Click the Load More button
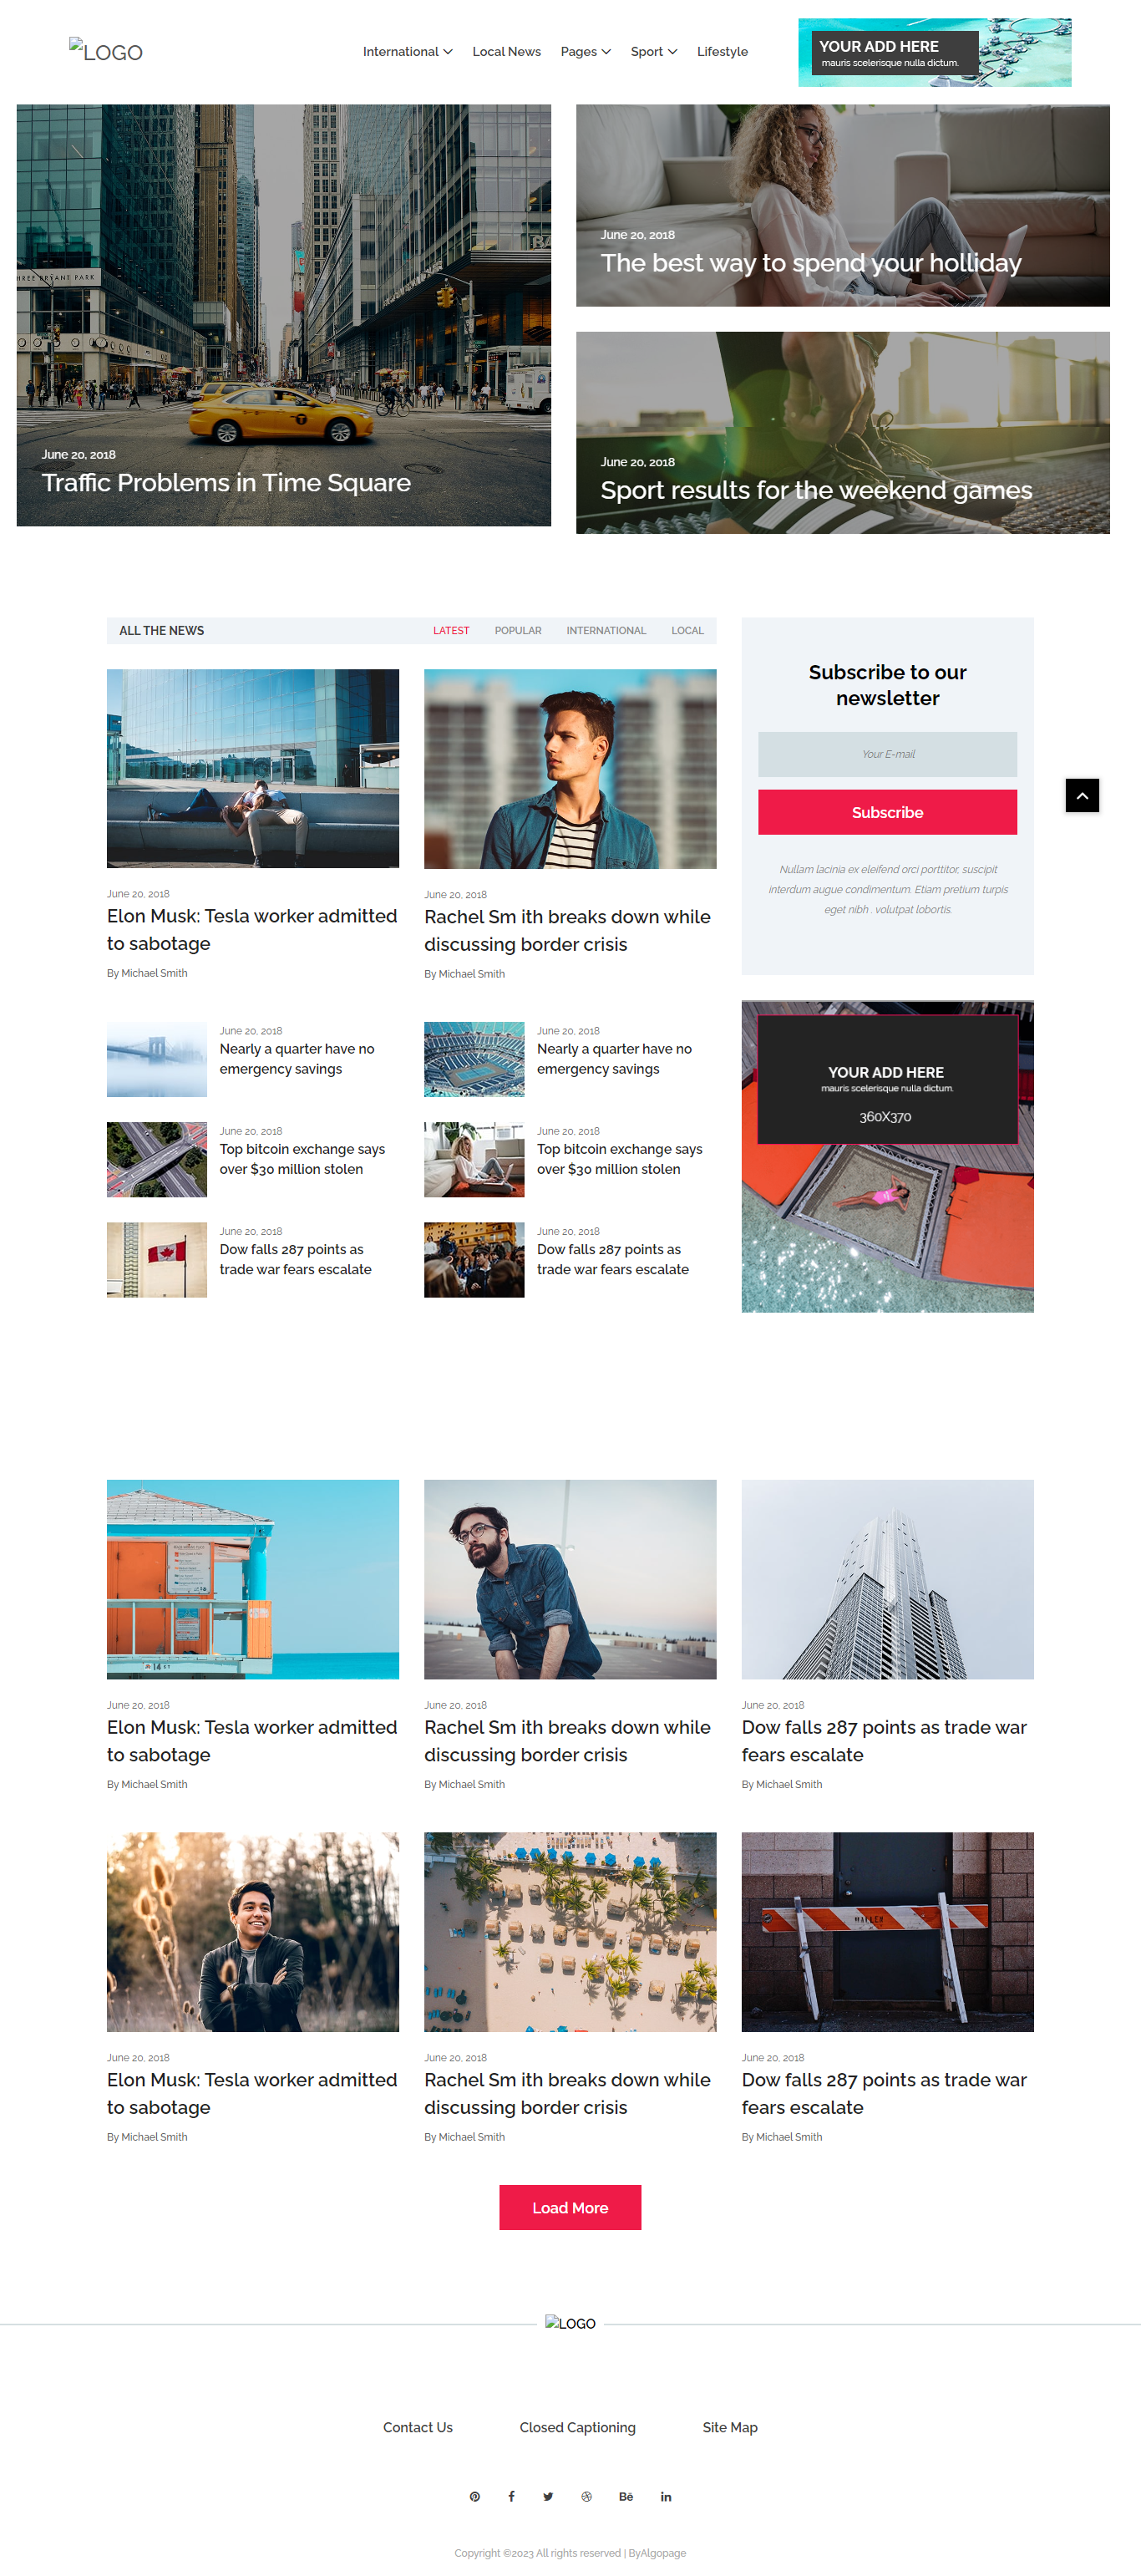Viewport: 1141px width, 2576px height. click(x=570, y=2207)
